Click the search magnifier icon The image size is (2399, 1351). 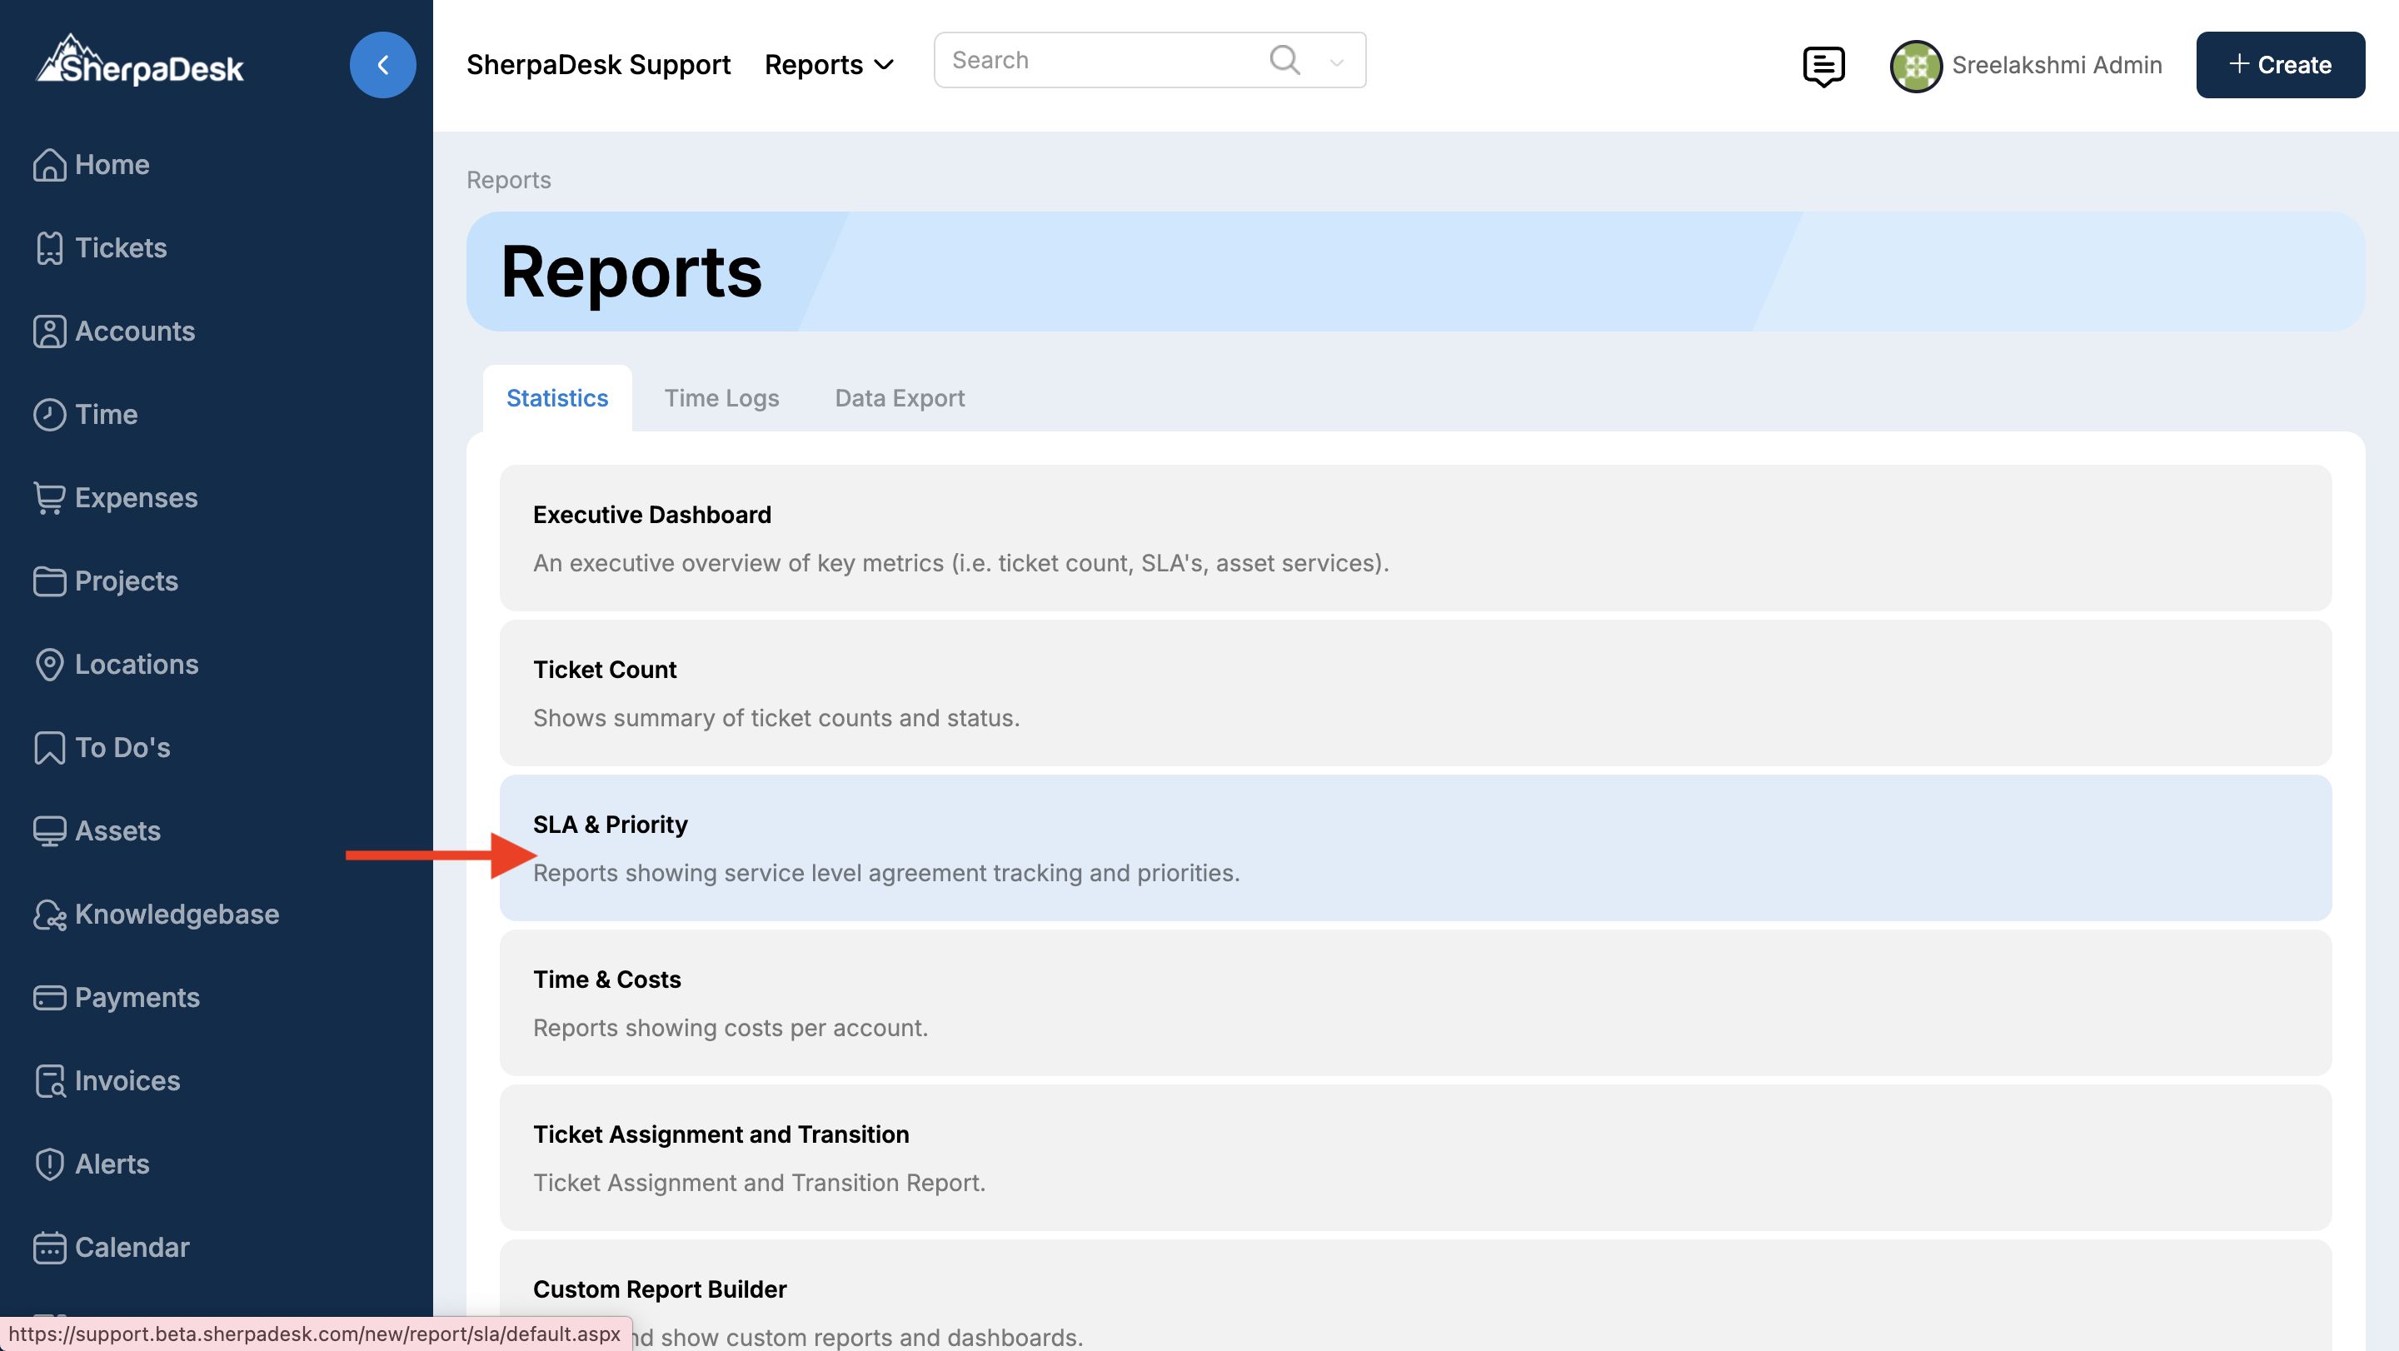[x=1284, y=61]
